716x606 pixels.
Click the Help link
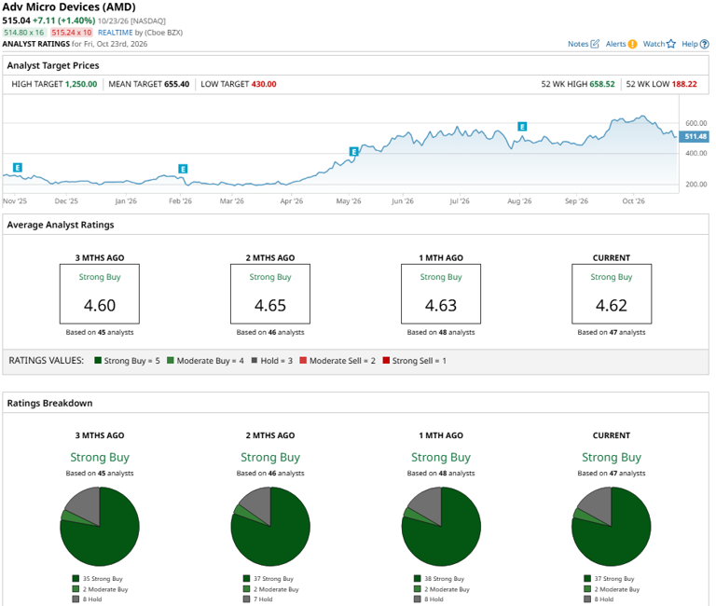pyautogui.click(x=690, y=44)
